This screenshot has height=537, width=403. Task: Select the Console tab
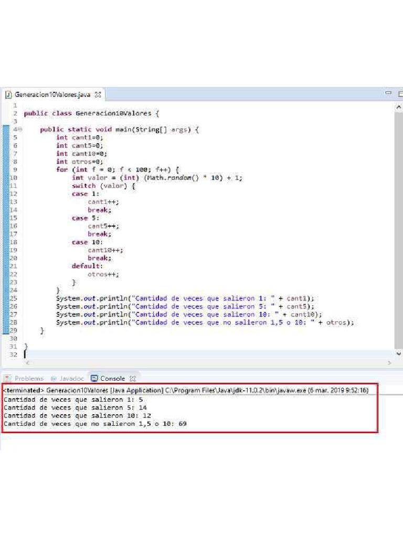click(113, 379)
